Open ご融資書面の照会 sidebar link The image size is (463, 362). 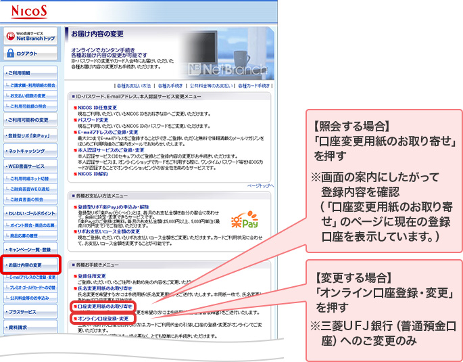click(30, 200)
